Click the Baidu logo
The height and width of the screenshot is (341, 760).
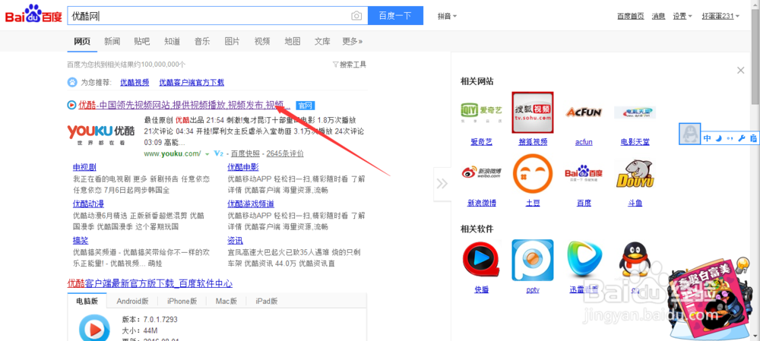[x=33, y=15]
